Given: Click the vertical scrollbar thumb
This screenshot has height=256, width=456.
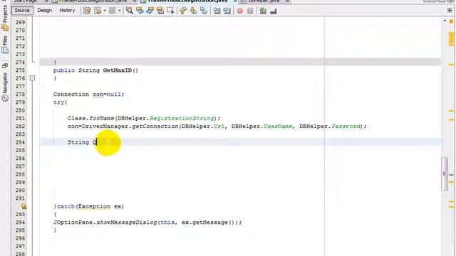Looking at the screenshot, I should pos(445,174).
